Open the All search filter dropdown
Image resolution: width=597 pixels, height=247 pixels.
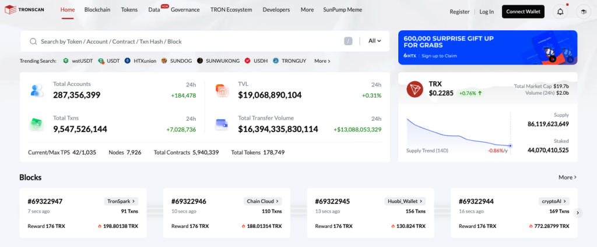(x=375, y=41)
